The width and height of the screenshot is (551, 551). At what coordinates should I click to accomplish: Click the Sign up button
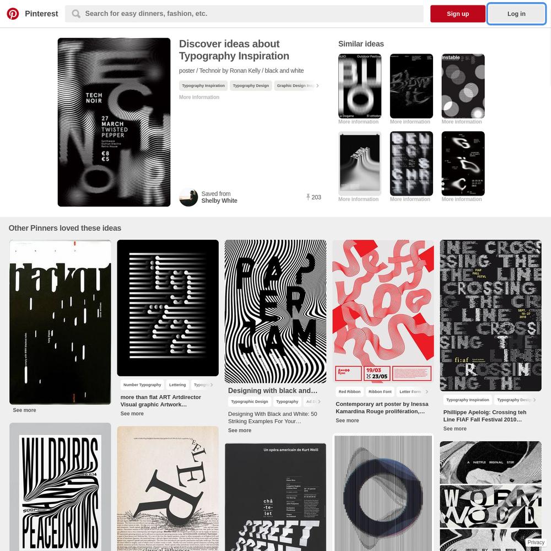click(457, 14)
